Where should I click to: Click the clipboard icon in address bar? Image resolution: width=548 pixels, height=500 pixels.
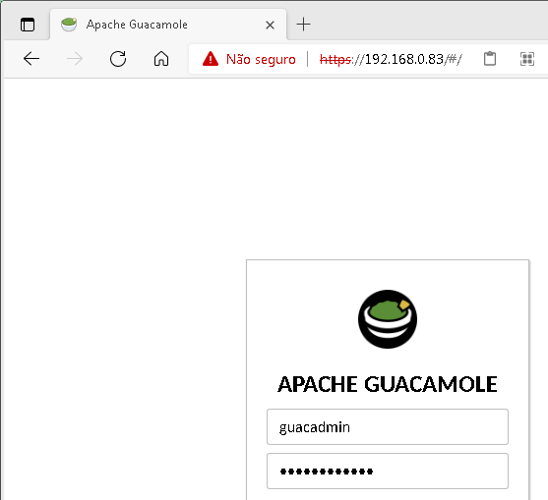click(490, 59)
